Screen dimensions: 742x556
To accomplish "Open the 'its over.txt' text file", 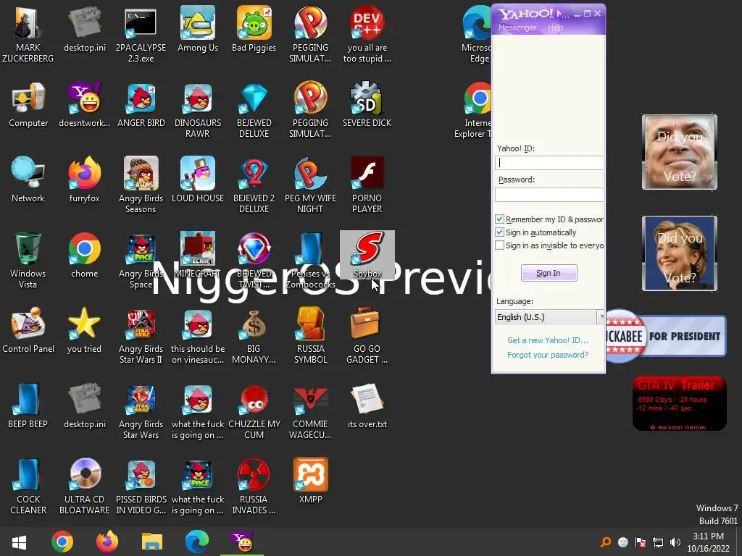I will (x=367, y=405).
